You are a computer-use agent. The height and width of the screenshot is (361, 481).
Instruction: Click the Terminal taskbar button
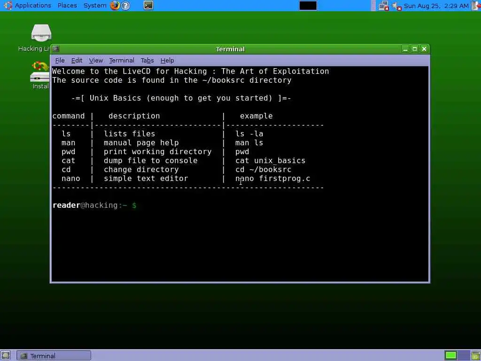coord(54,356)
